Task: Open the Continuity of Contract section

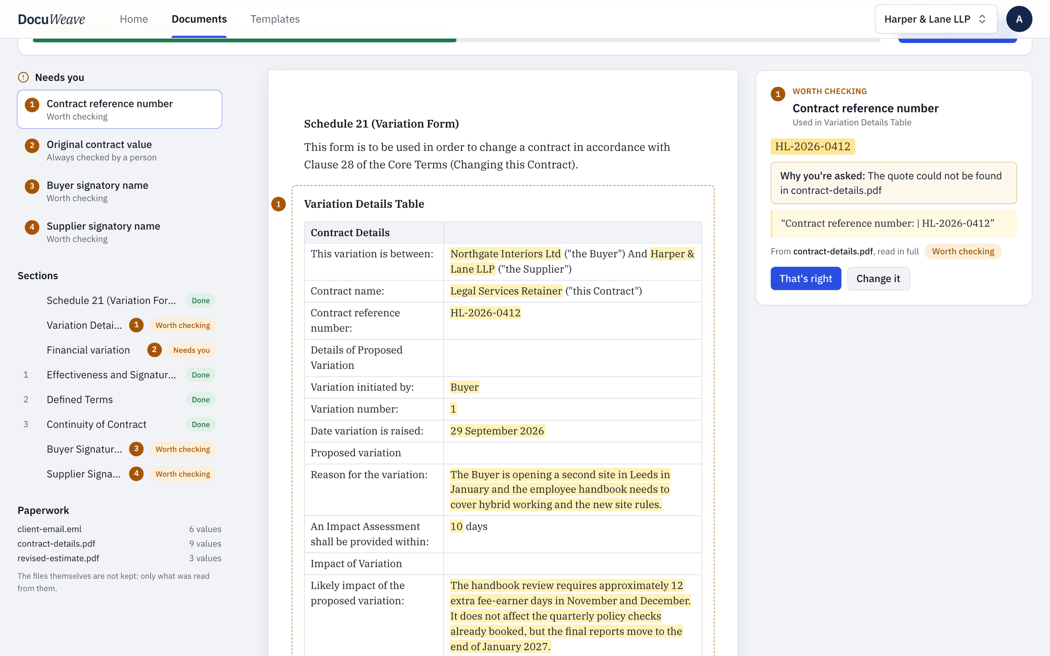Action: [x=119, y=424]
